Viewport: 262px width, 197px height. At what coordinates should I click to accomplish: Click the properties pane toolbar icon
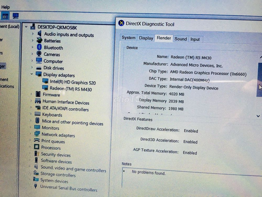pyautogui.click(x=5, y=16)
